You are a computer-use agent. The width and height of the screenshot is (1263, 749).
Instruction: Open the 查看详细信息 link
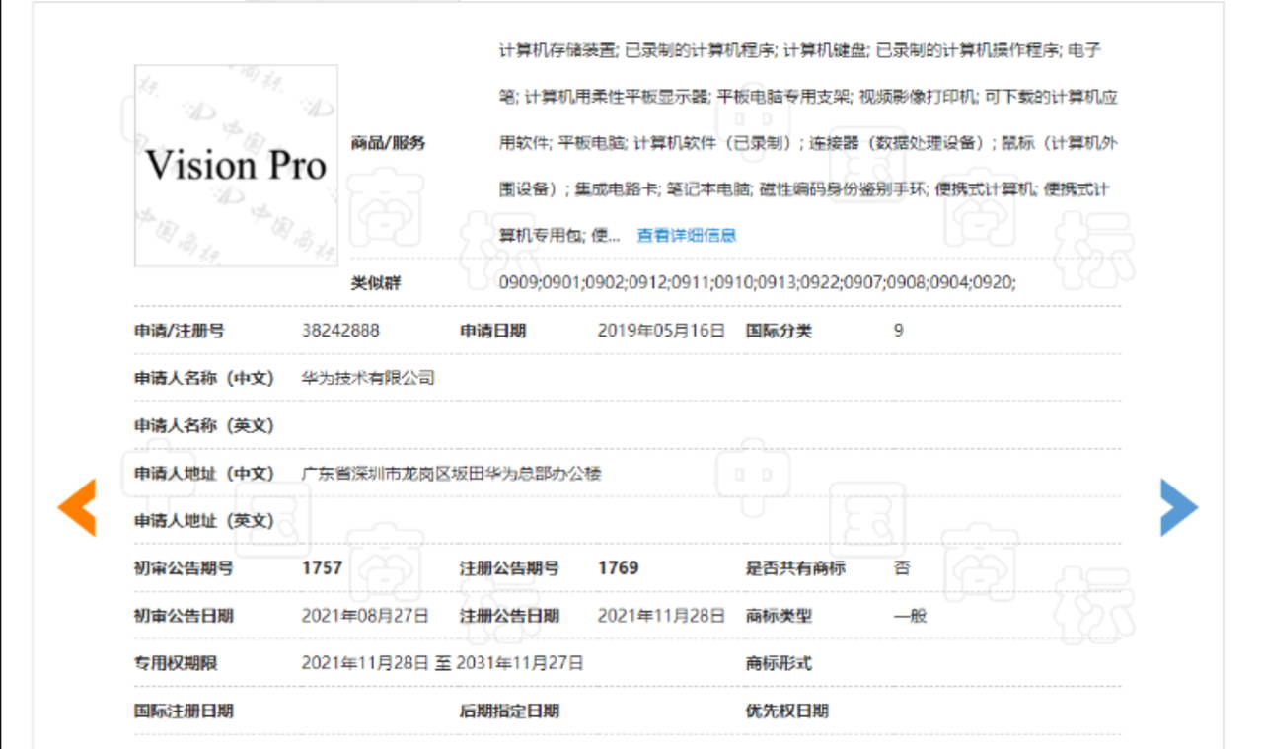tap(687, 235)
